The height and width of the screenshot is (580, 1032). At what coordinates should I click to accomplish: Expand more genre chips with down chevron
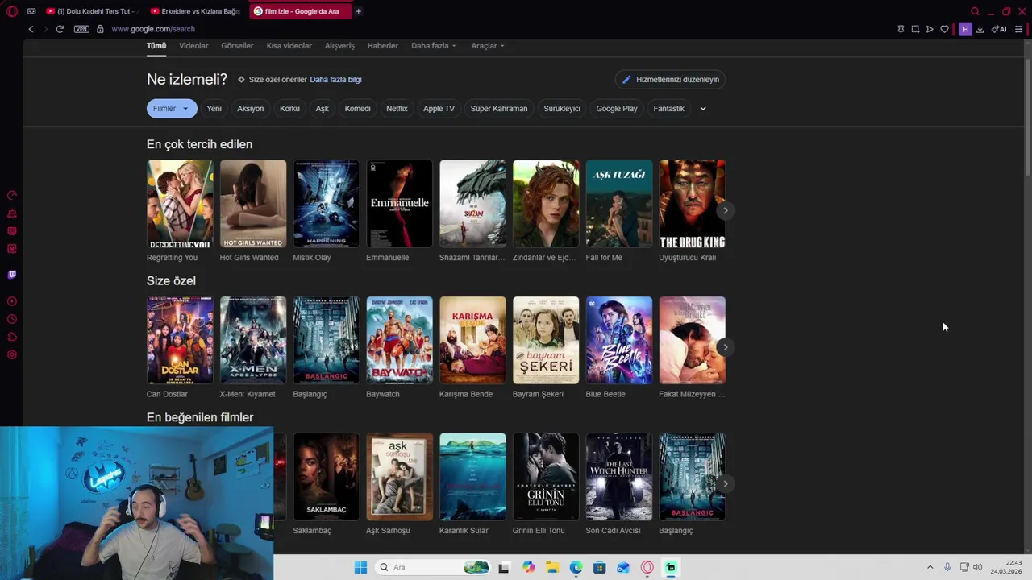tap(702, 109)
